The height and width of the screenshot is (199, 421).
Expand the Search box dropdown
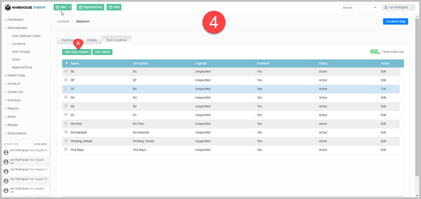[x=375, y=7]
